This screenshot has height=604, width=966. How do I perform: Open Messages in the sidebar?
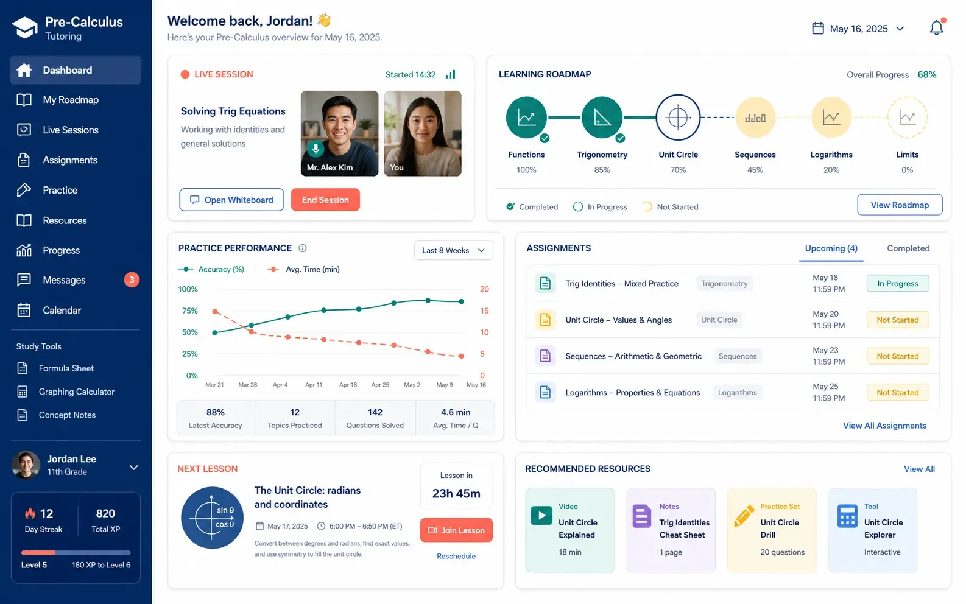click(x=76, y=280)
